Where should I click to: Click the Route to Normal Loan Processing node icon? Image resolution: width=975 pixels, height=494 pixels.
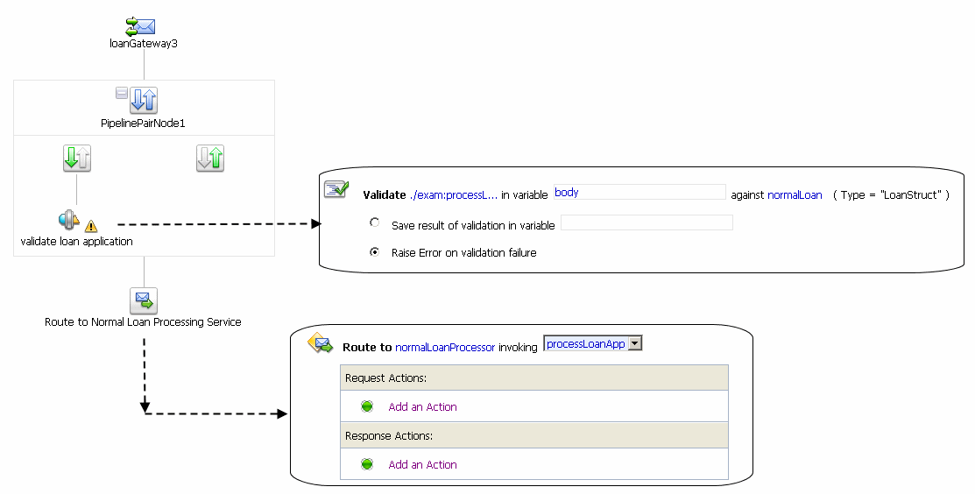tap(144, 300)
